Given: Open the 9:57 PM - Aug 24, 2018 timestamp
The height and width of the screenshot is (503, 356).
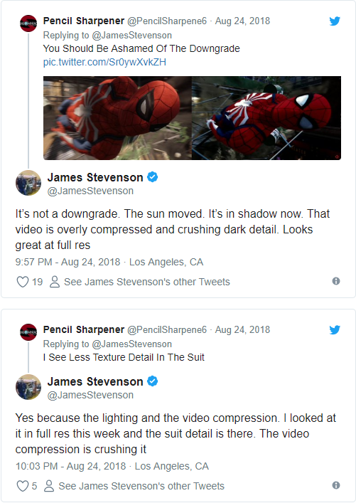Looking at the screenshot, I should point(68,262).
